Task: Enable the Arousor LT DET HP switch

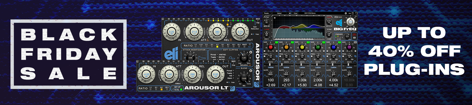Action: click(181, 90)
